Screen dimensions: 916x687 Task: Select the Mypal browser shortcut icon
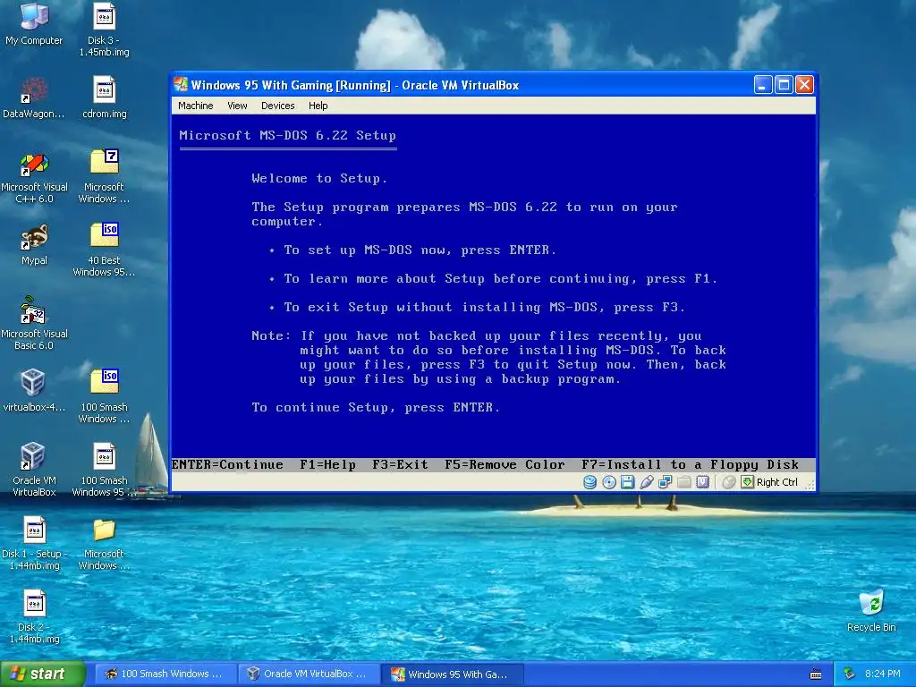[34, 245]
